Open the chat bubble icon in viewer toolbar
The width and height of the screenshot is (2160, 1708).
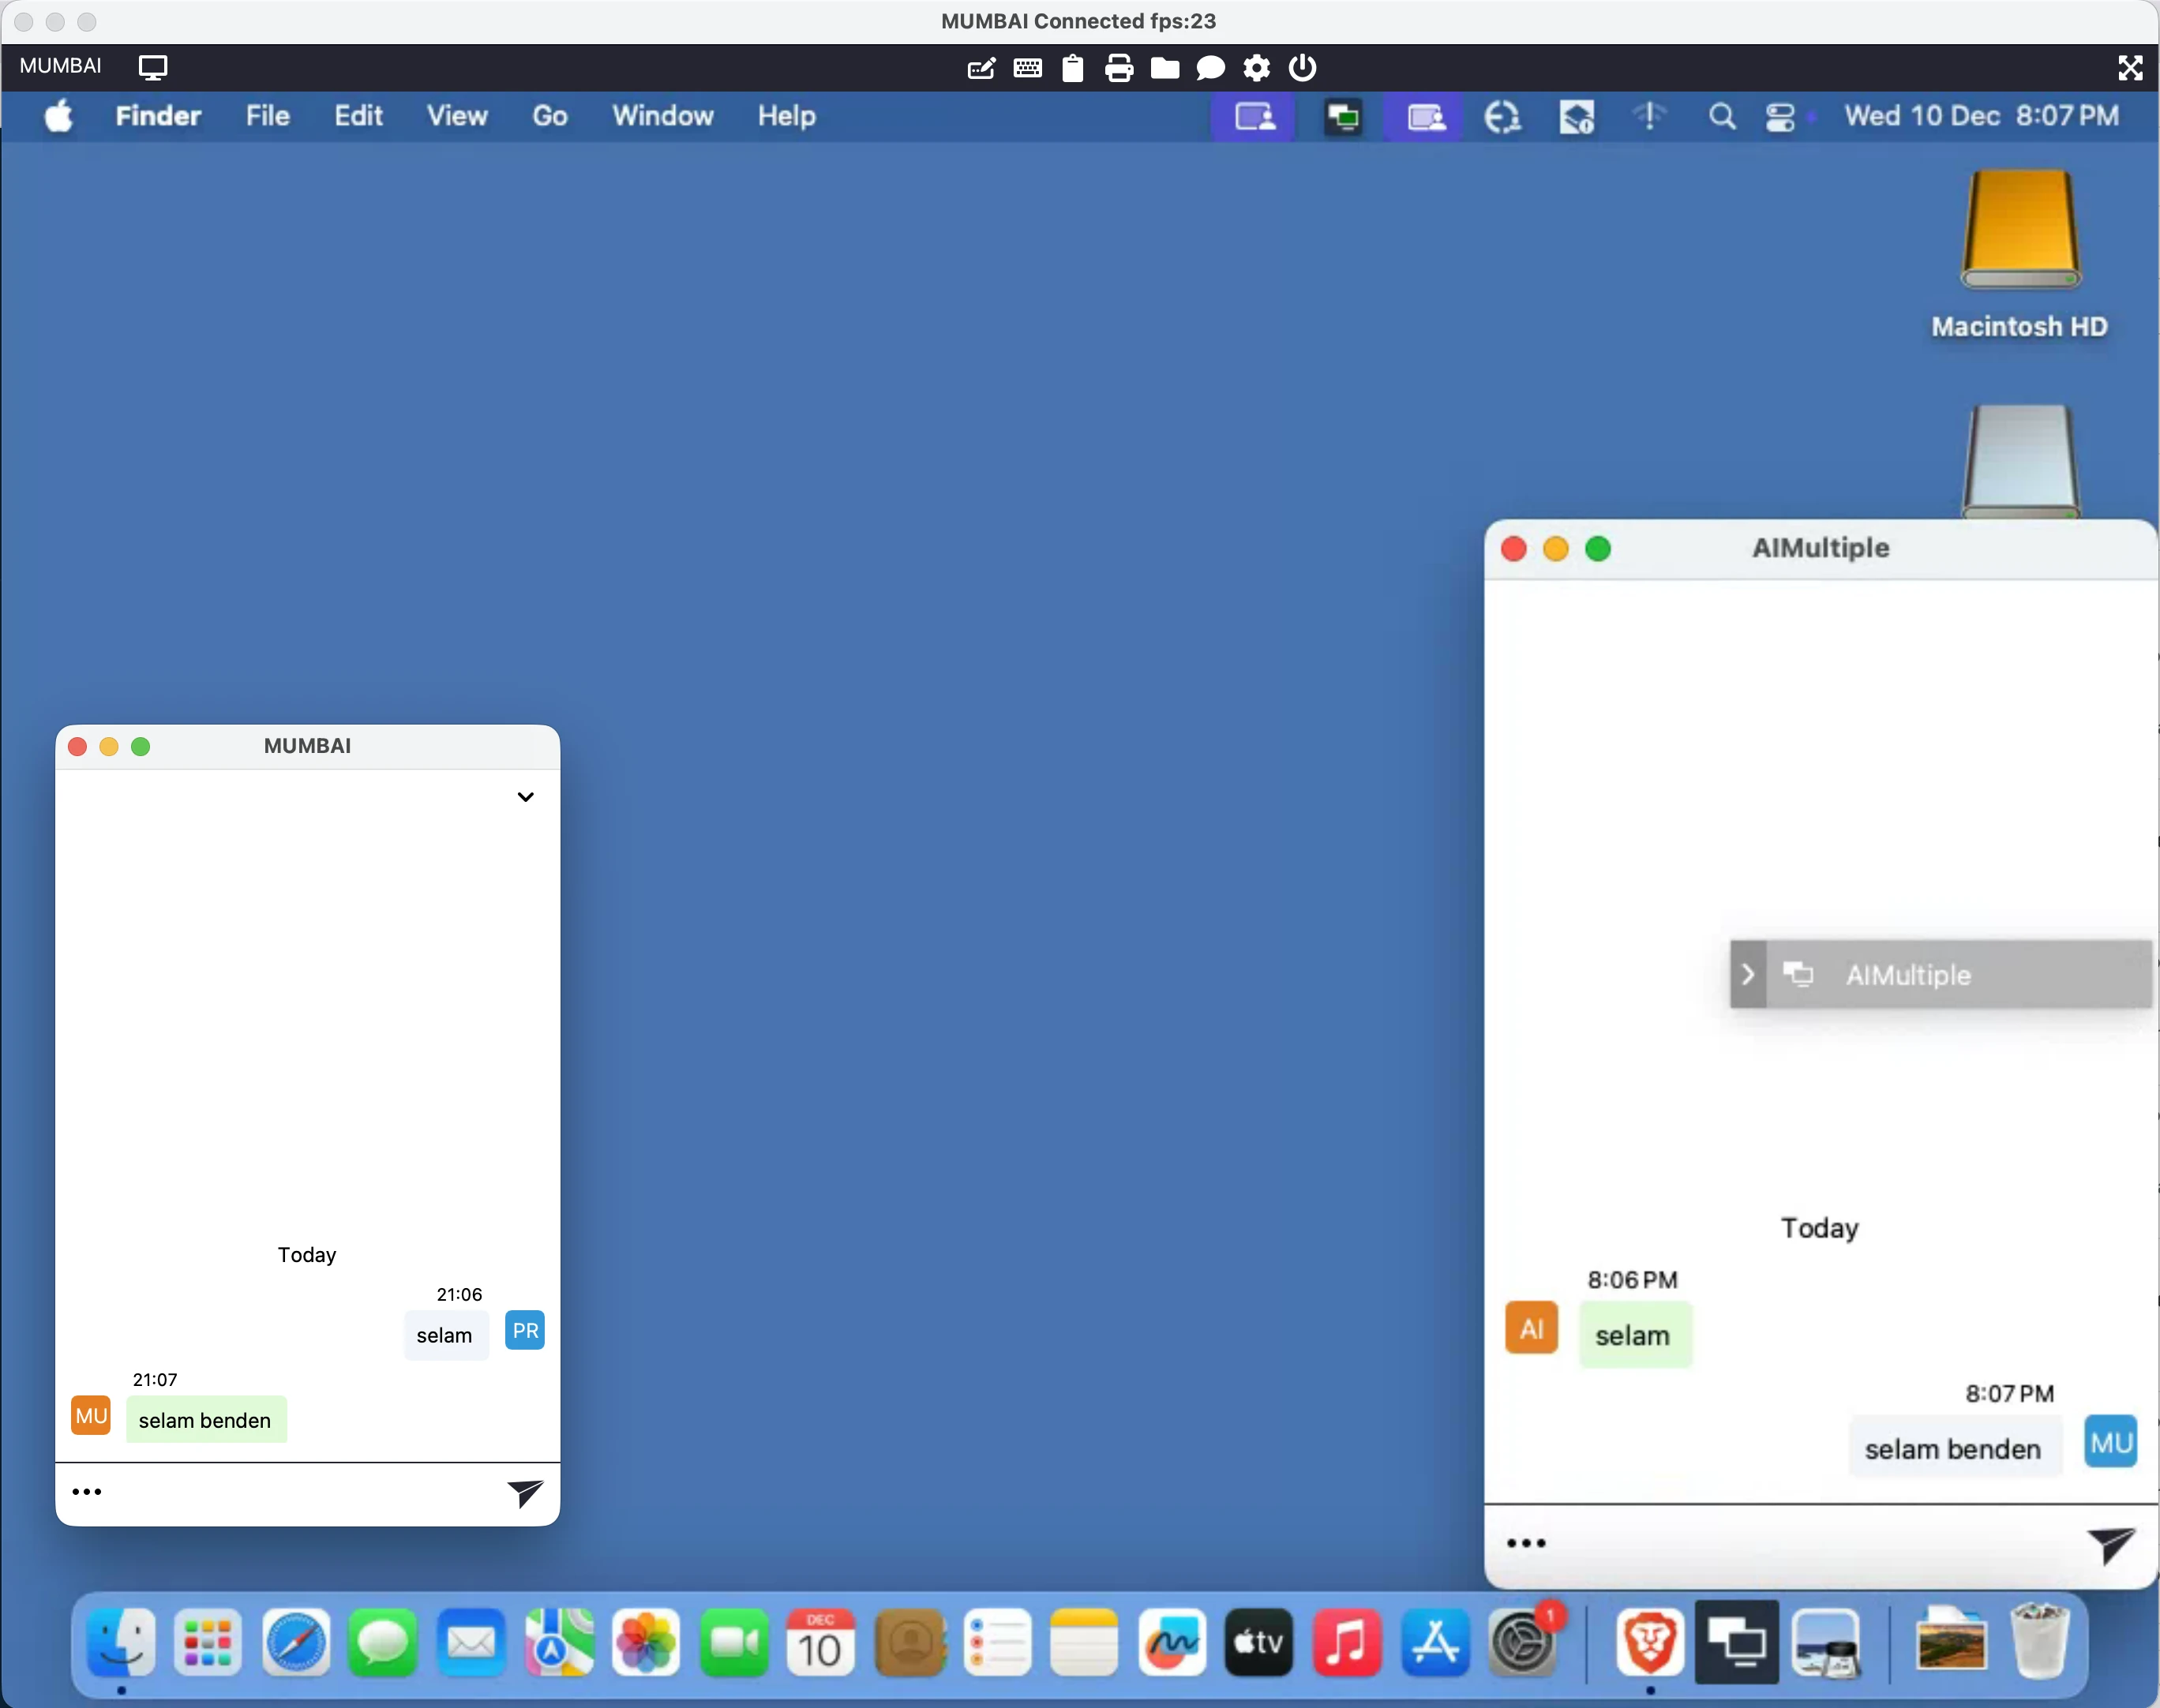coord(1210,68)
